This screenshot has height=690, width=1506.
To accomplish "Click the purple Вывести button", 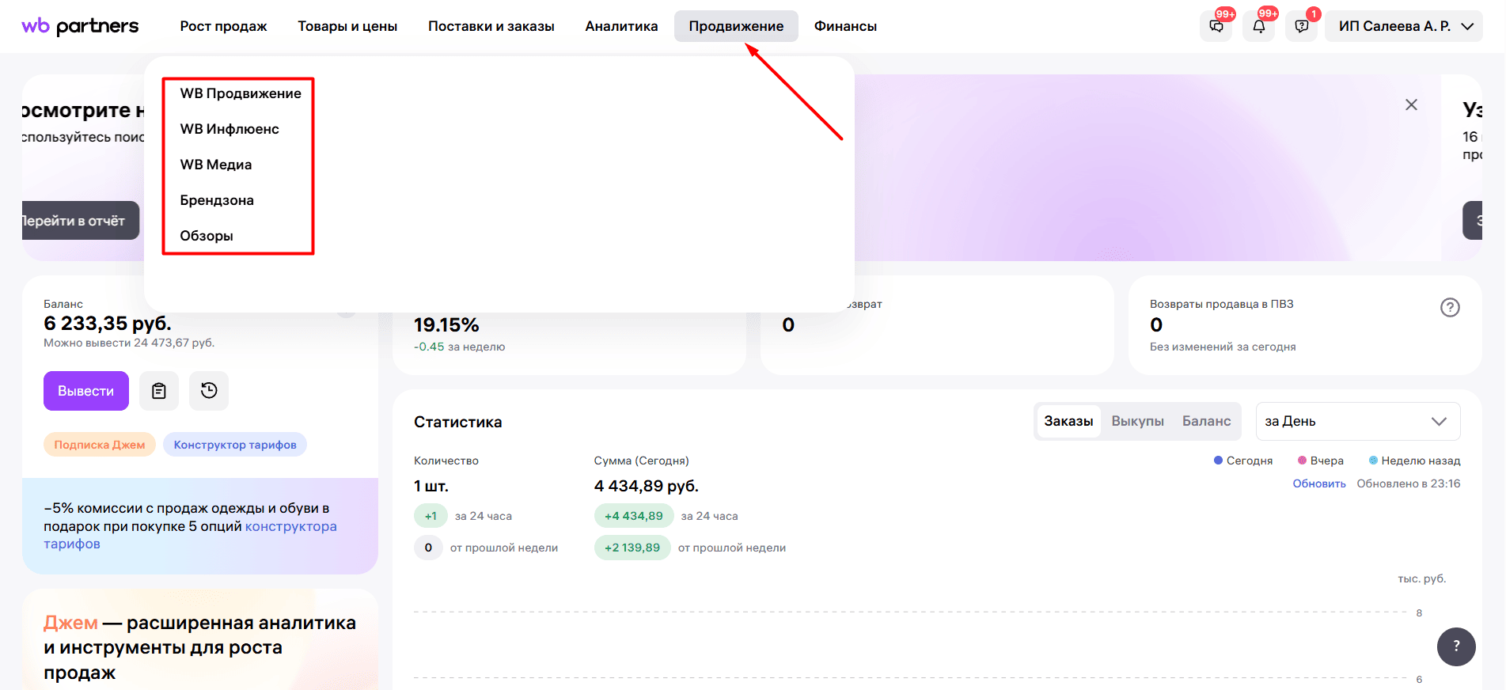I will click(x=86, y=391).
